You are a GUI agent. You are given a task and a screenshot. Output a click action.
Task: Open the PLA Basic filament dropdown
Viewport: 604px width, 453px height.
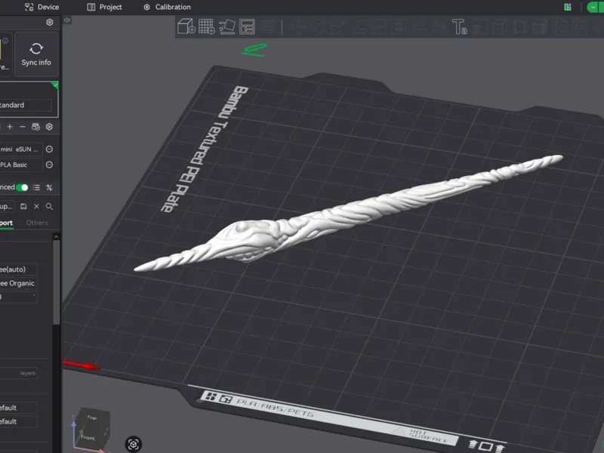21,165
